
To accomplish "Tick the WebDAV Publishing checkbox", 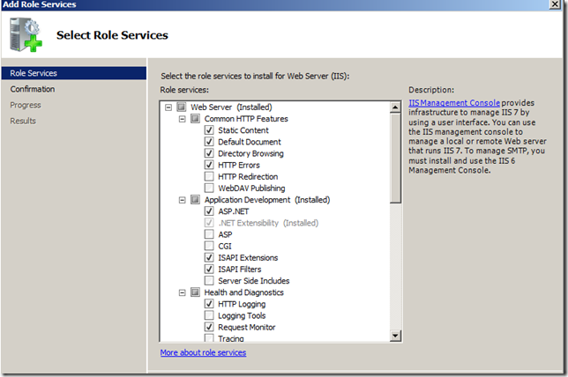I will click(209, 188).
